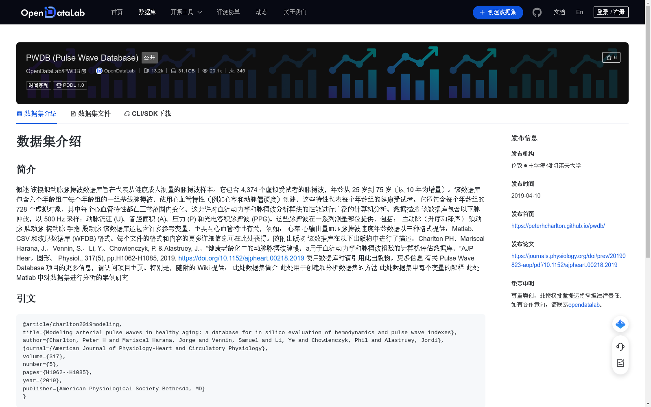Click the 伦敦国王学院·谢切诺夫大学 text

point(546,166)
